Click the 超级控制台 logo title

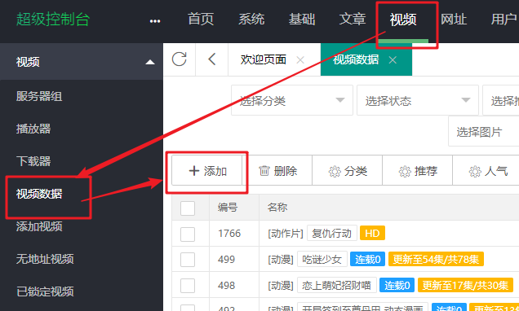53,20
